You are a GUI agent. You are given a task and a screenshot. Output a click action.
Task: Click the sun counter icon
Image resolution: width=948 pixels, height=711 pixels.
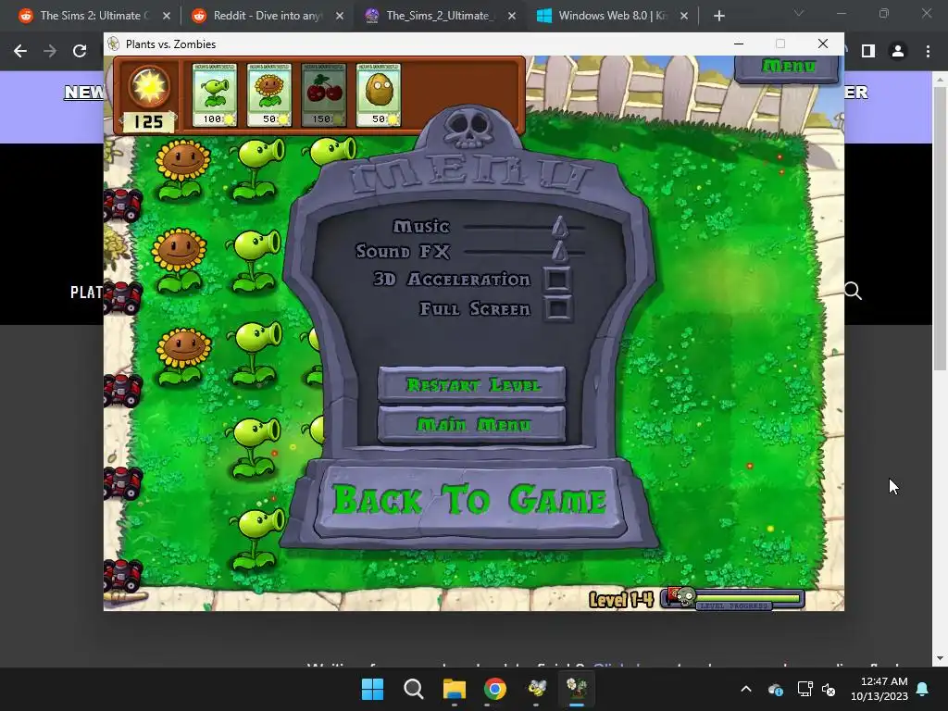149,88
